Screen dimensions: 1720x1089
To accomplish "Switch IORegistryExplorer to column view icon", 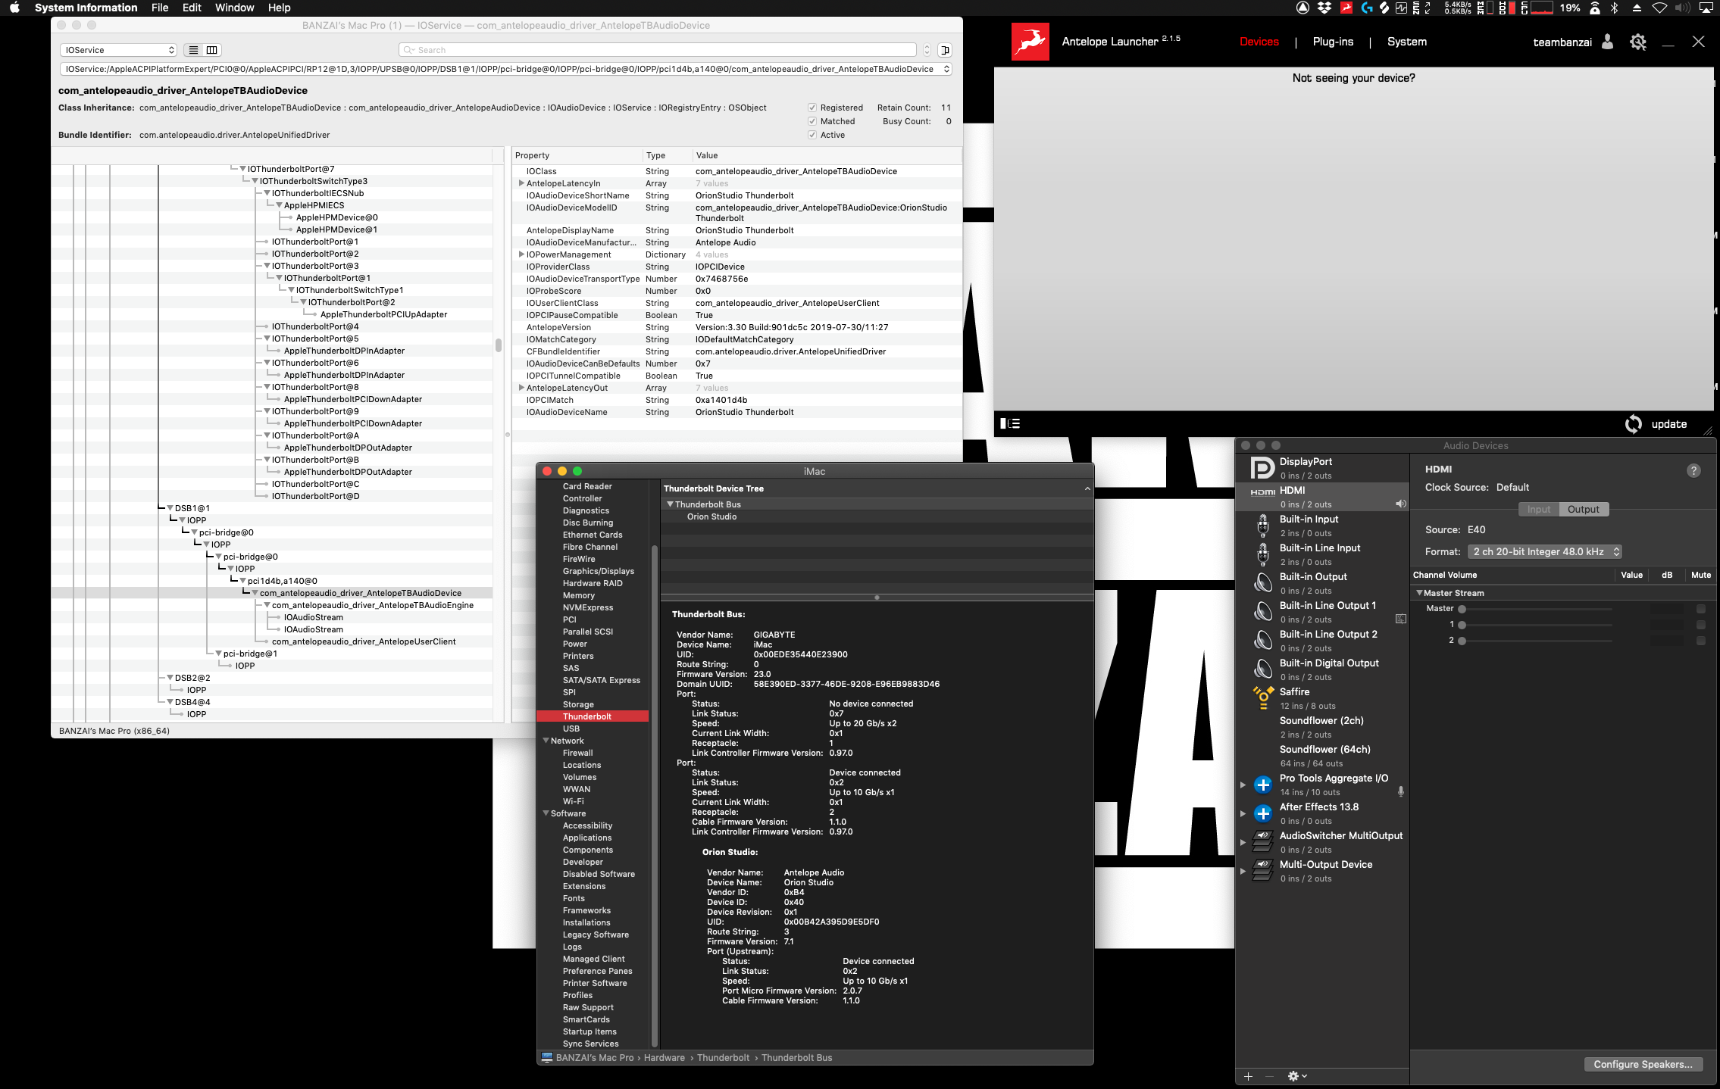I will tap(212, 50).
